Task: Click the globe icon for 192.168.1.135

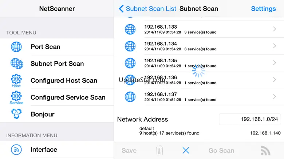Action: pos(130,63)
